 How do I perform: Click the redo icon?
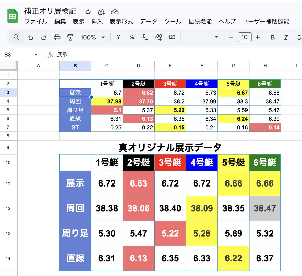pos(43,37)
